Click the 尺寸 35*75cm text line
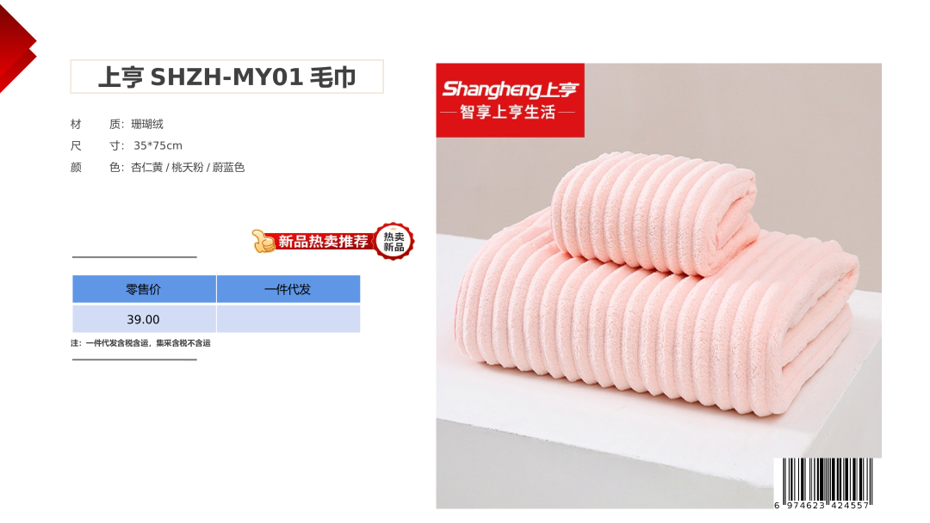 click(127, 145)
